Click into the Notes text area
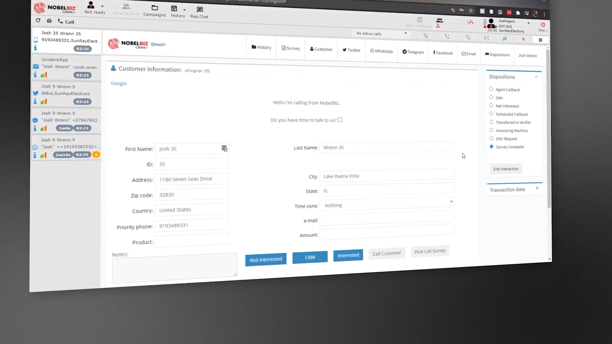Viewport: 612px width, 344px height. 175,268
